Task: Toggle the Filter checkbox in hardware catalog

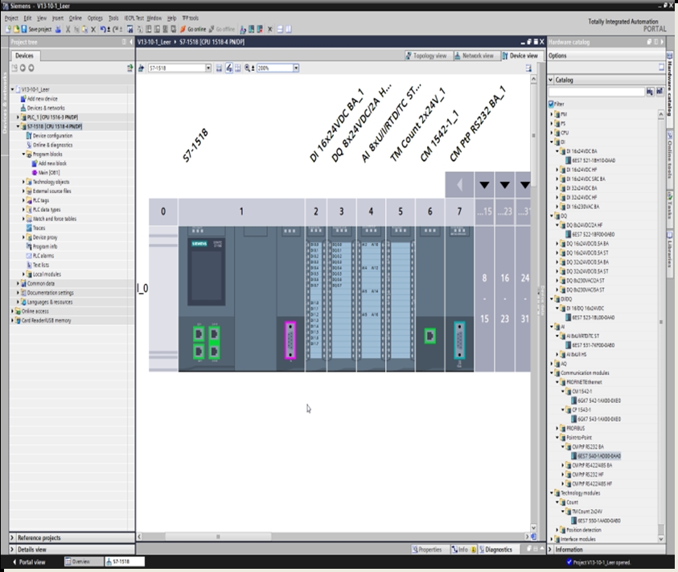Action: (x=551, y=104)
